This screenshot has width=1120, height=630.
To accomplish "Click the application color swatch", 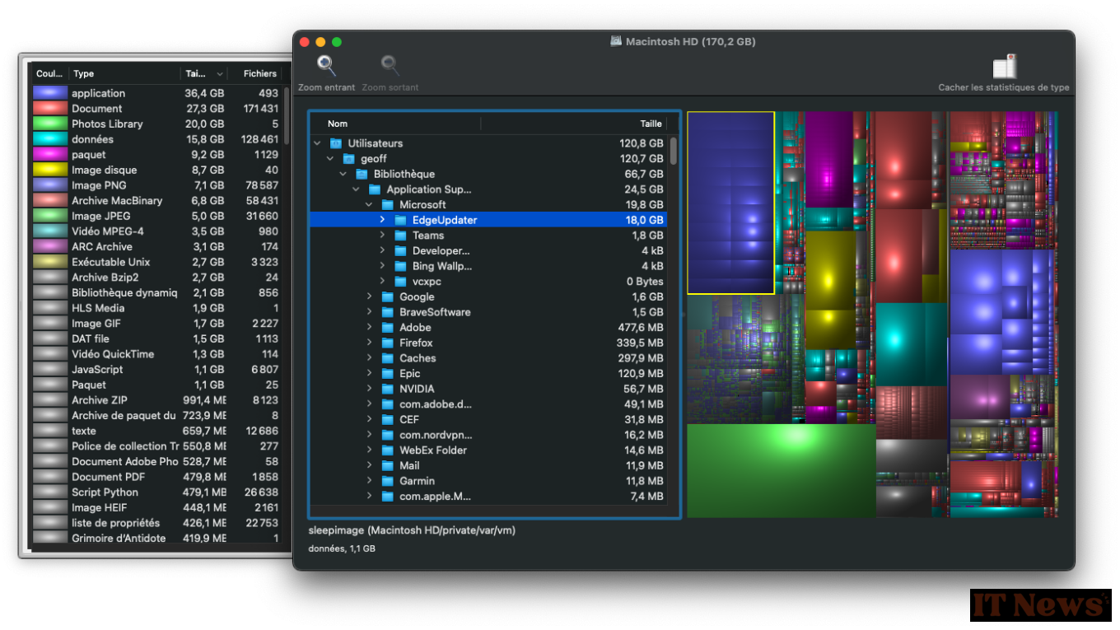I will (x=50, y=93).
